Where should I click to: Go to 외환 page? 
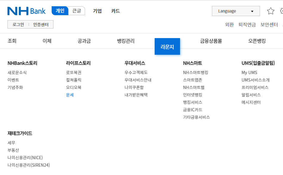pos(229,25)
